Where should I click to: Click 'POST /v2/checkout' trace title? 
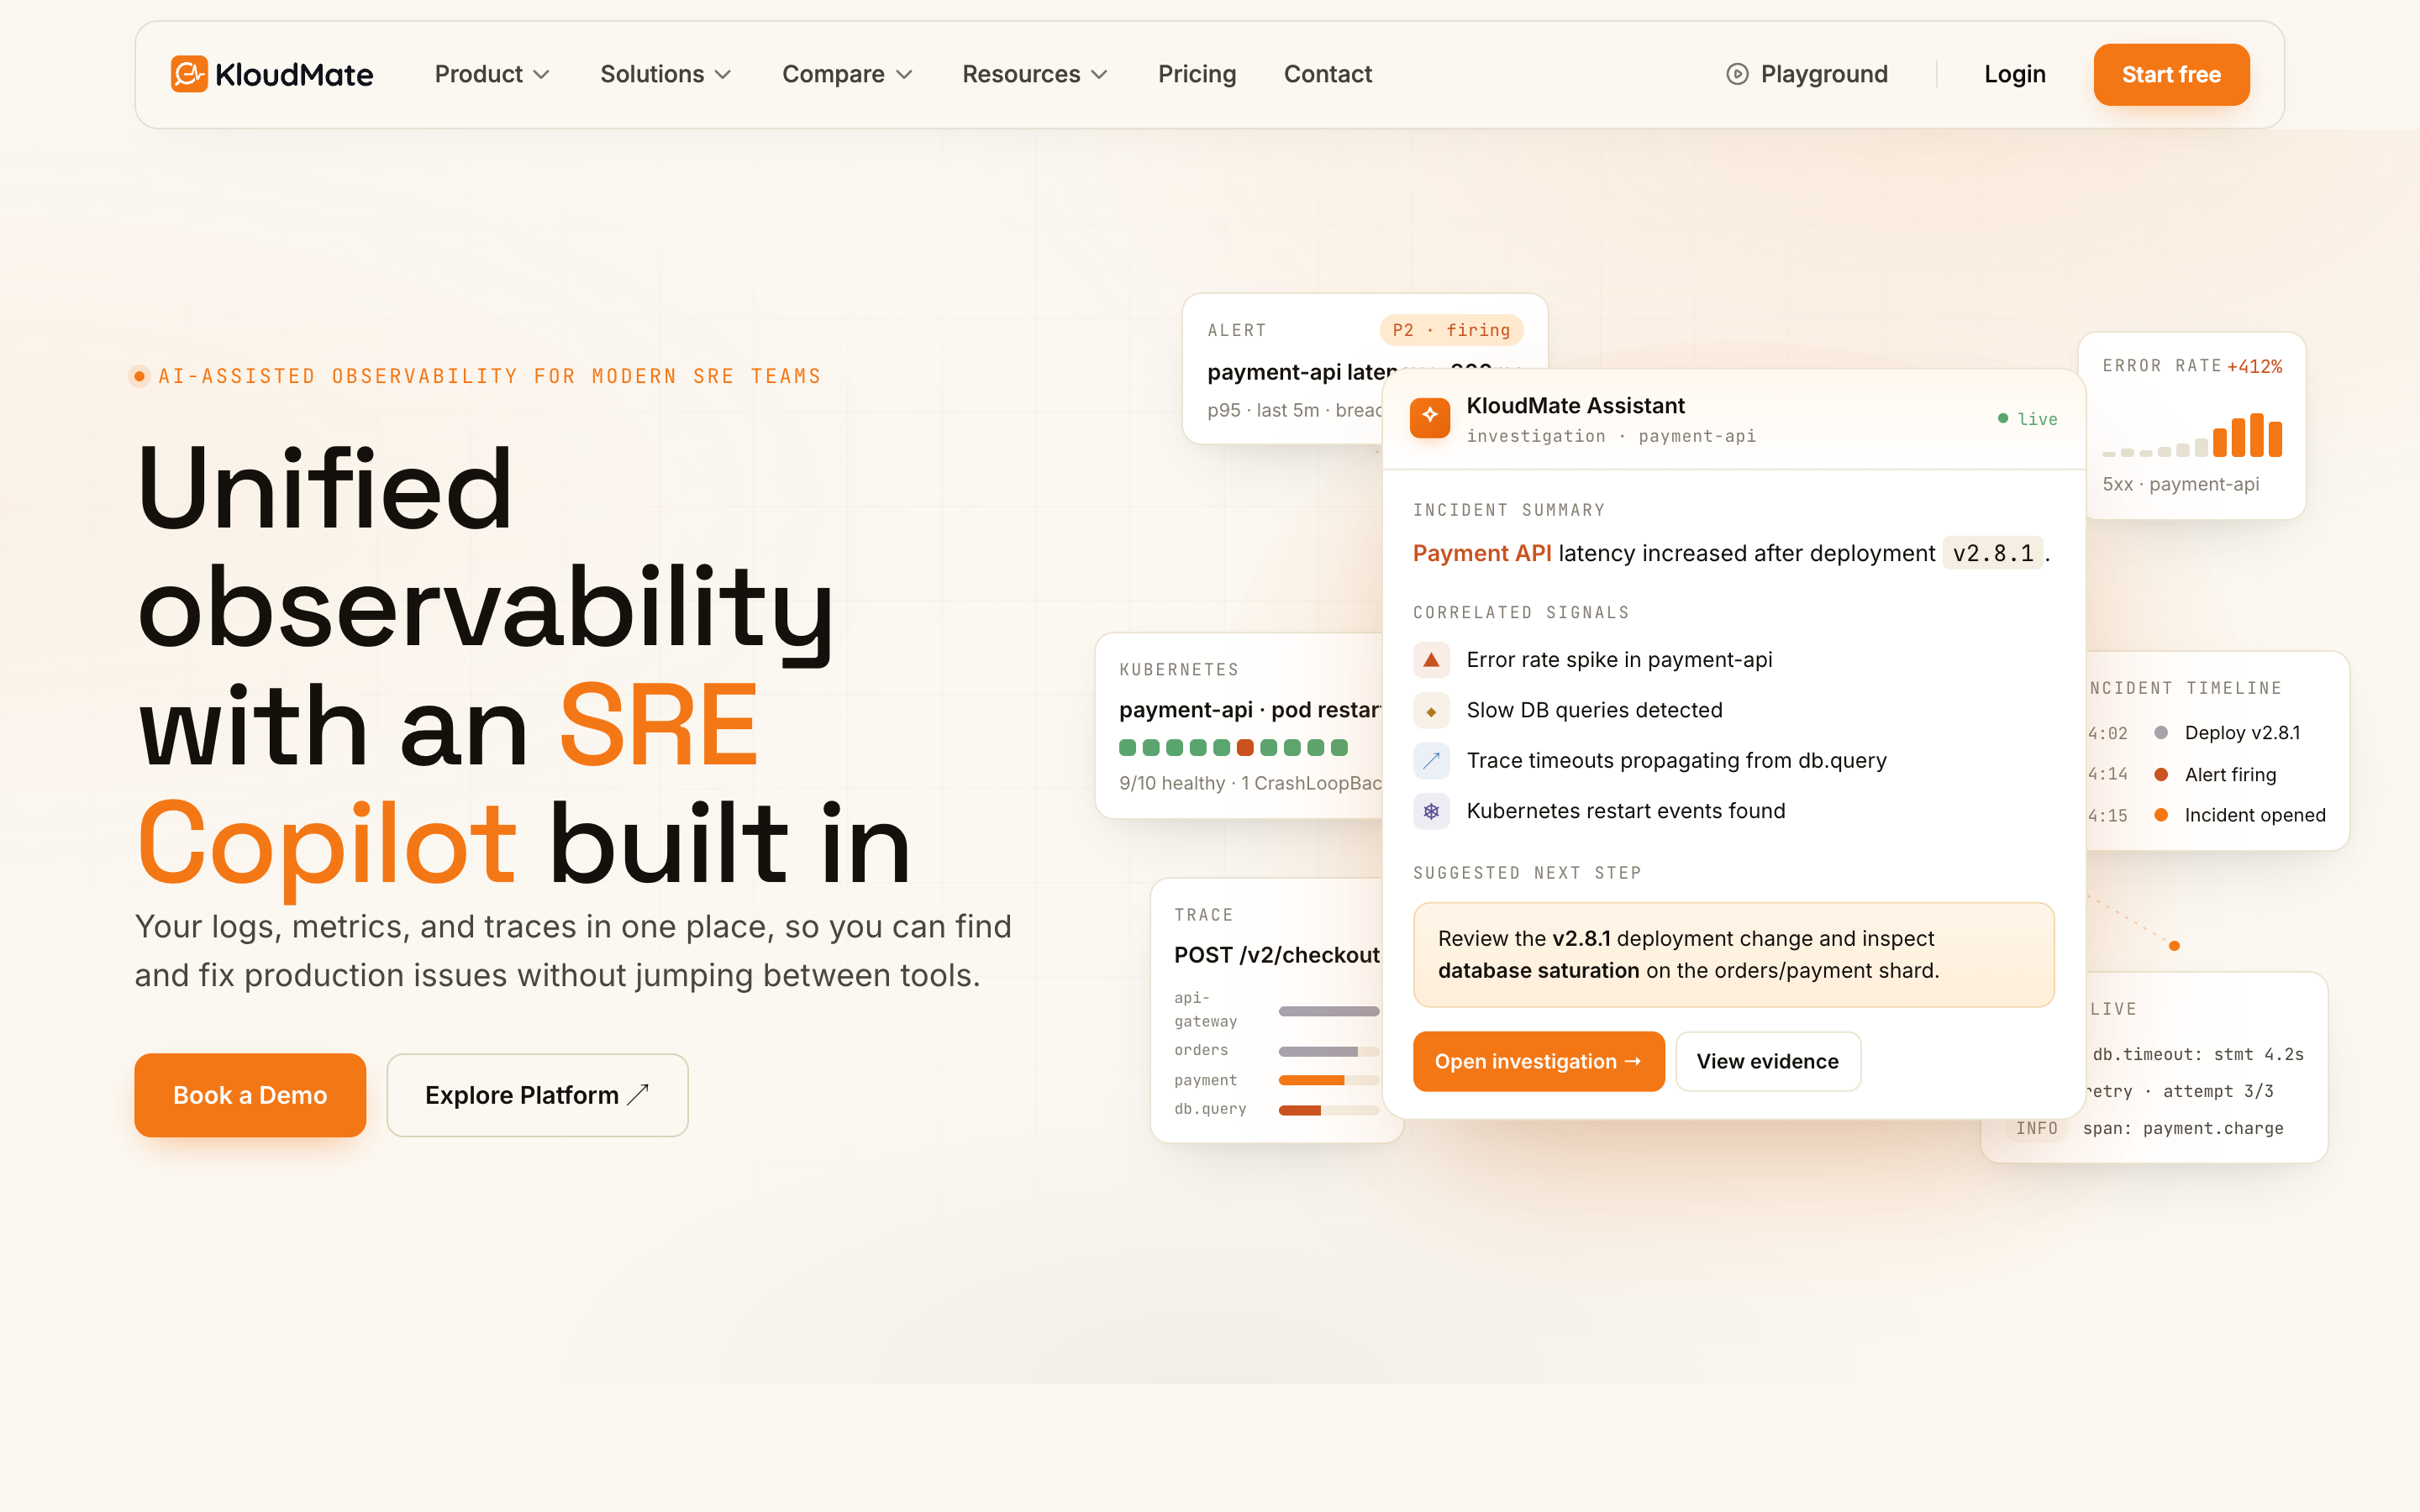tap(1276, 955)
